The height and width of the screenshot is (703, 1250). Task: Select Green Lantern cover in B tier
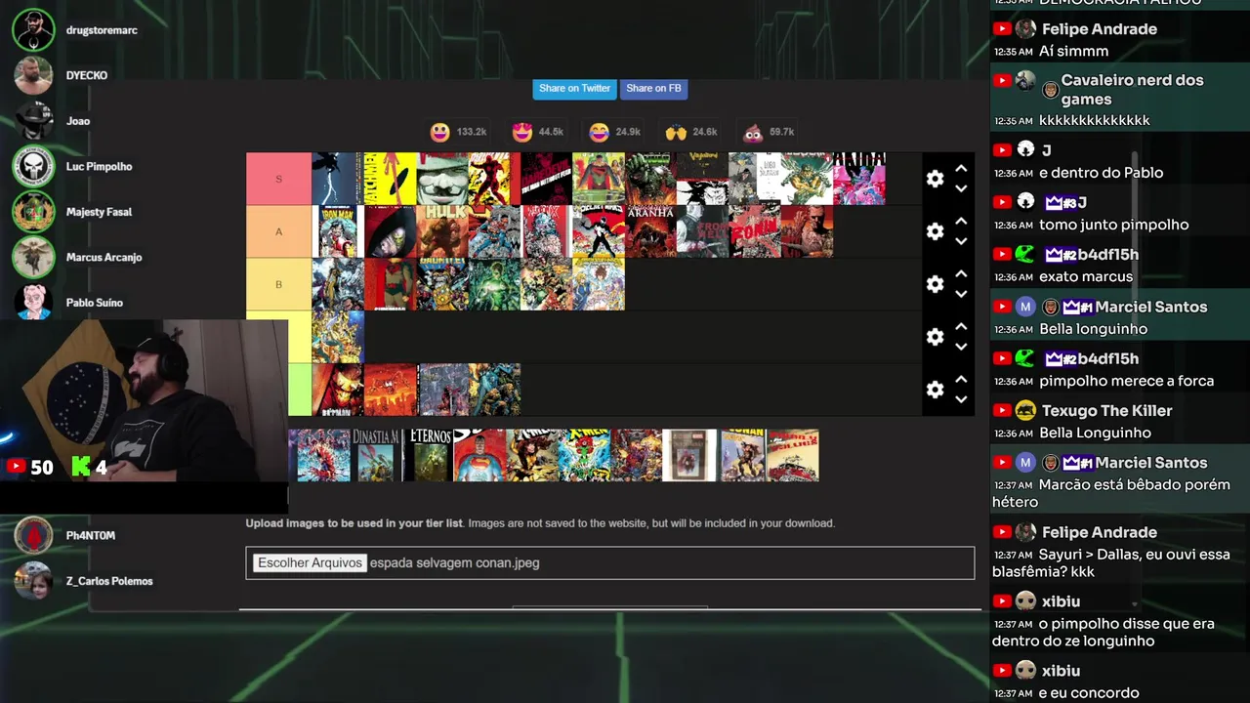coord(494,284)
